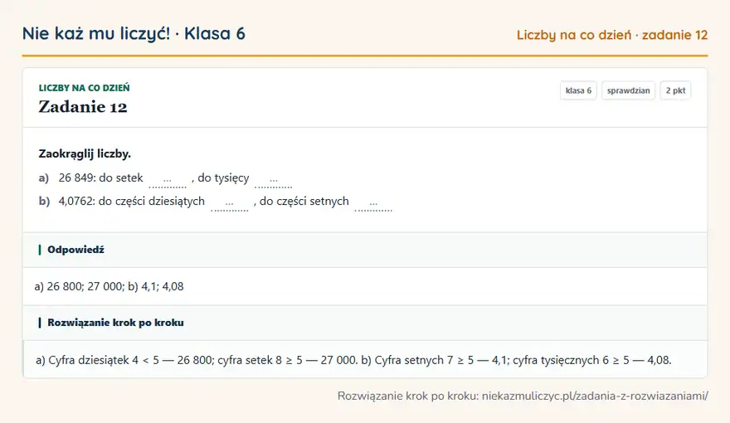The image size is (730, 423).
Task: Click 'Liczby na co dzień · zadanie 12' header text
Action: coord(611,35)
